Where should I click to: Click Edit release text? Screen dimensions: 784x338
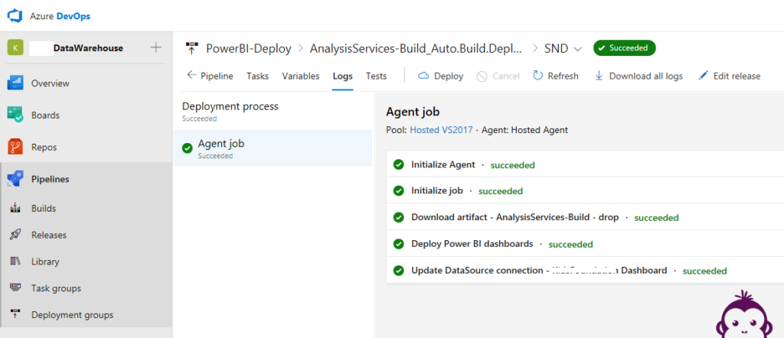[x=737, y=76]
